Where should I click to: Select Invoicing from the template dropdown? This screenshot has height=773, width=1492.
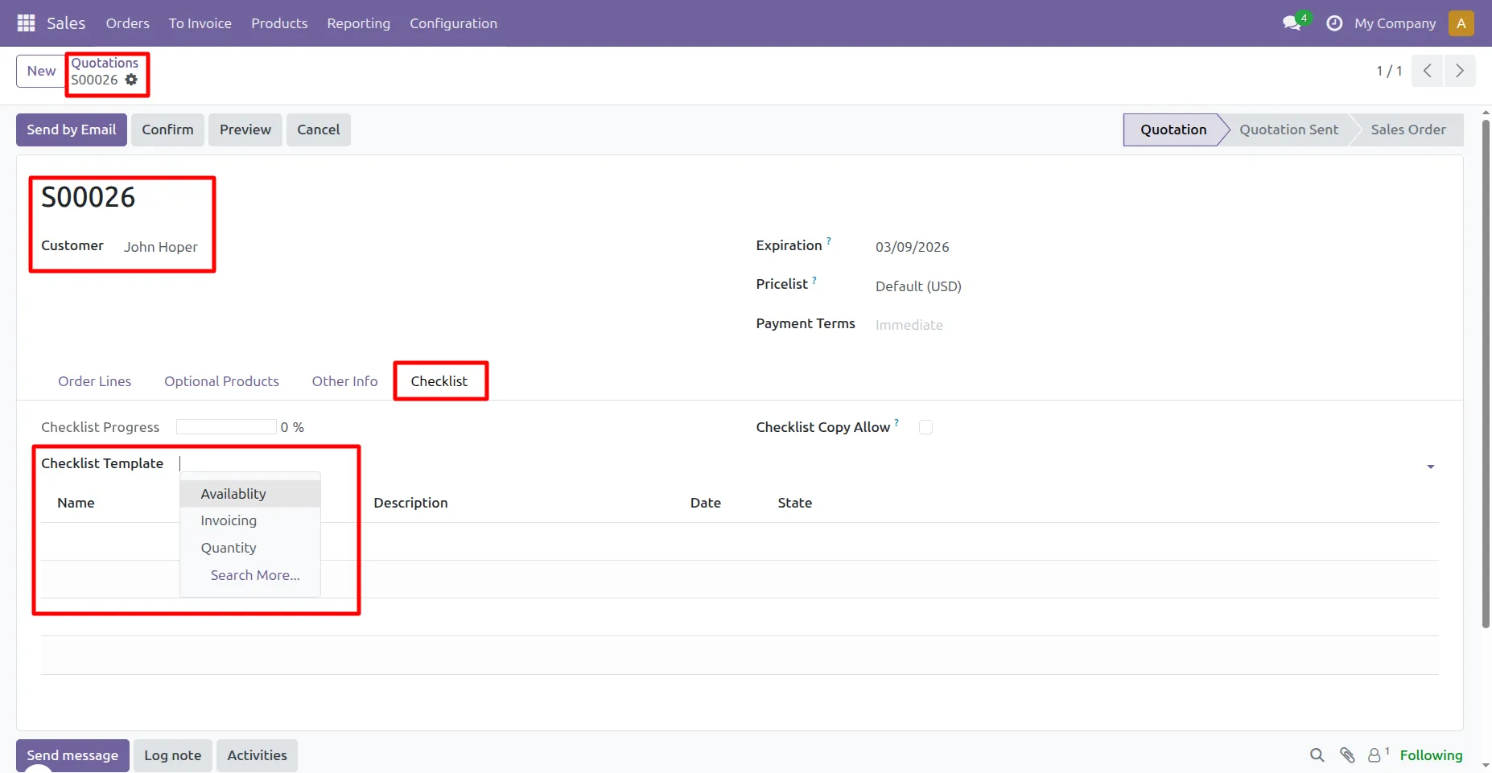(x=229, y=520)
